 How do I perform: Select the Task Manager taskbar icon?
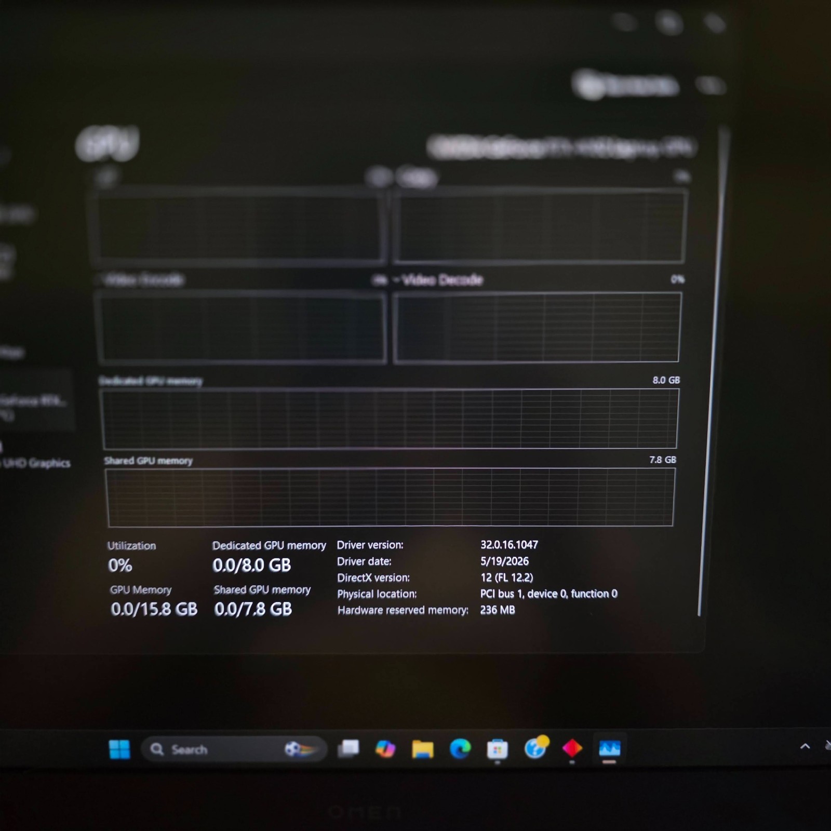point(610,748)
